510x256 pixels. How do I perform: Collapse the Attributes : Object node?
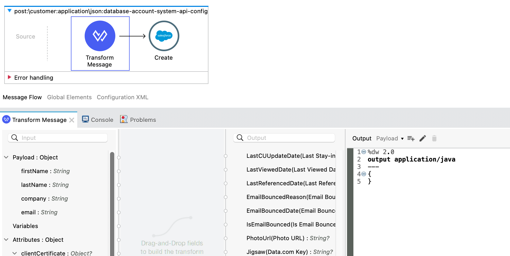coord(6,240)
